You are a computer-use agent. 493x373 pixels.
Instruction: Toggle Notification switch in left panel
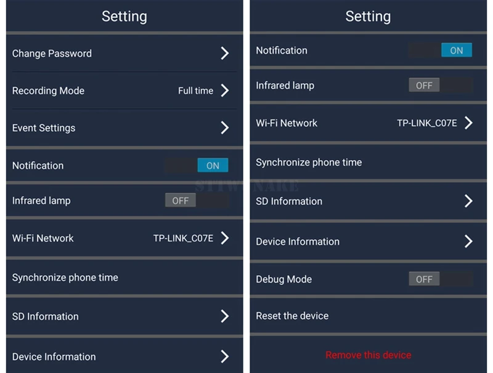(x=197, y=165)
